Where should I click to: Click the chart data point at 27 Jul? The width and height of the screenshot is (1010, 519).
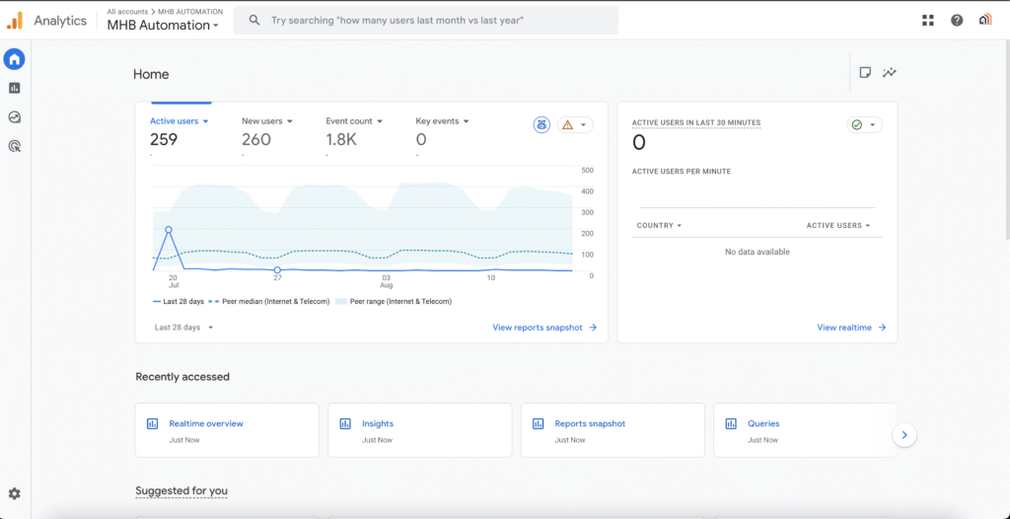[277, 270]
